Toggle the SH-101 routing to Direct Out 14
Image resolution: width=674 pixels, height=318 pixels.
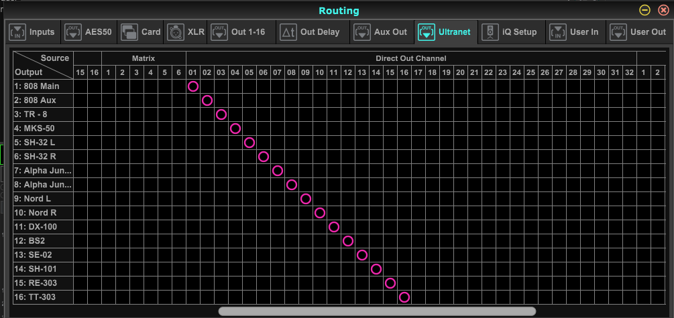tap(376, 269)
